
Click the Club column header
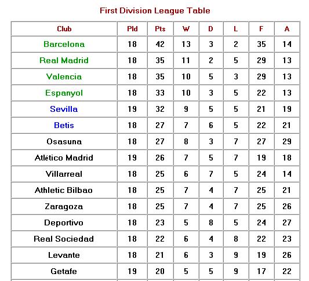click(x=64, y=29)
